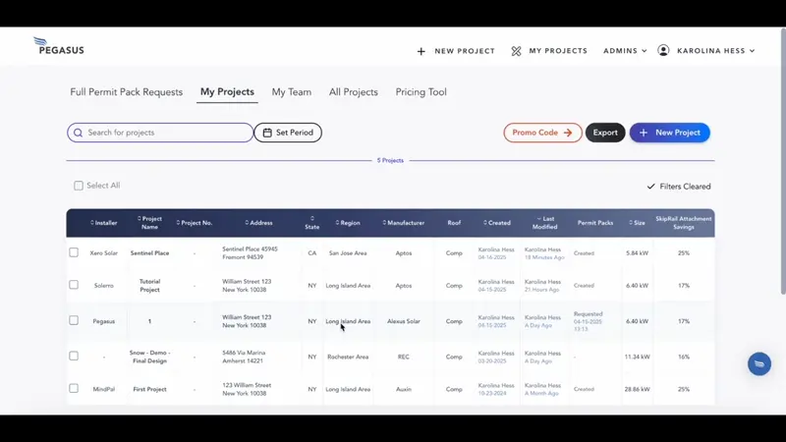Click the tools icon next to My Projects

(516, 51)
